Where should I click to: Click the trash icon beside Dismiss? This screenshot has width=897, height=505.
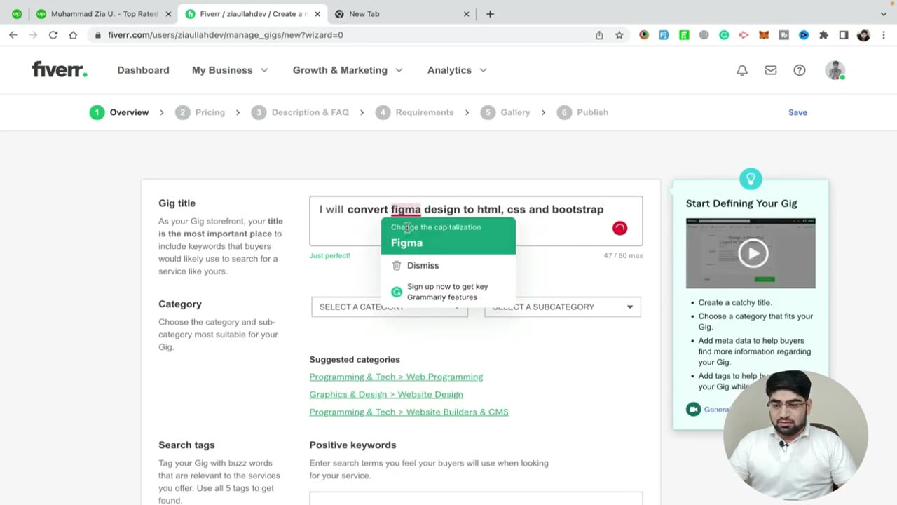click(x=397, y=265)
